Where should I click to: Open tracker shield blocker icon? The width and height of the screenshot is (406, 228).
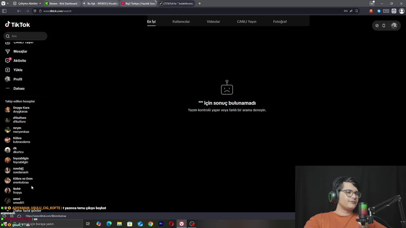click(x=35, y=11)
